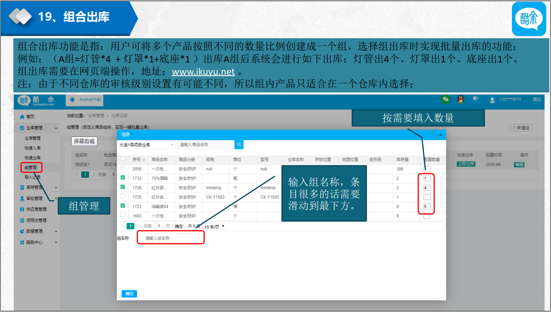The image size is (551, 312).
Task: Open the 10 条/页 page size dropdown
Action: 214,226
